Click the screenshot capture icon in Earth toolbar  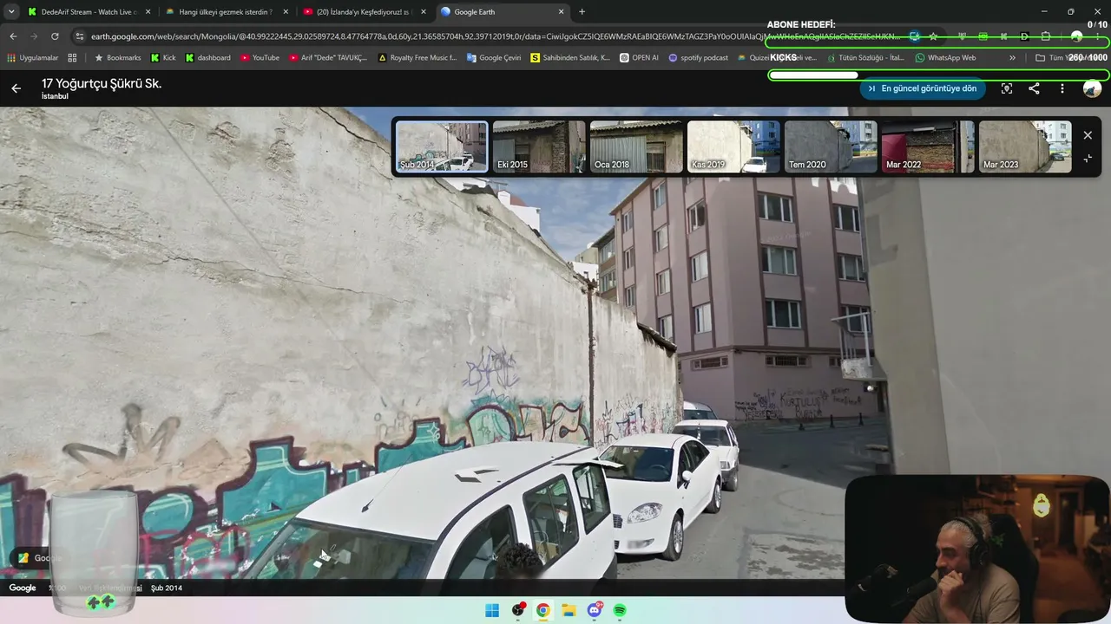pyautogui.click(x=1007, y=88)
